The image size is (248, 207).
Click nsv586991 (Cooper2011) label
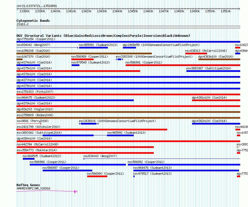pyautogui.click(x=144, y=62)
